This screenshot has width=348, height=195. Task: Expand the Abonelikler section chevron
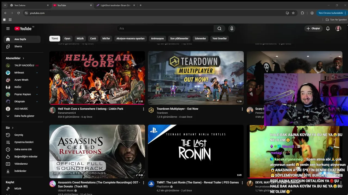[x=23, y=58]
